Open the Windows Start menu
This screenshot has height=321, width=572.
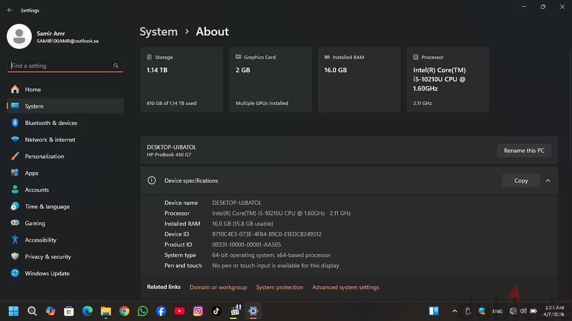point(13,311)
